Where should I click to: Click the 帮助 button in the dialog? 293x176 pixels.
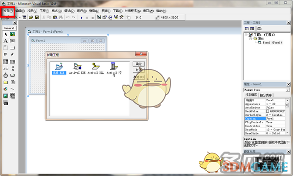(139, 77)
